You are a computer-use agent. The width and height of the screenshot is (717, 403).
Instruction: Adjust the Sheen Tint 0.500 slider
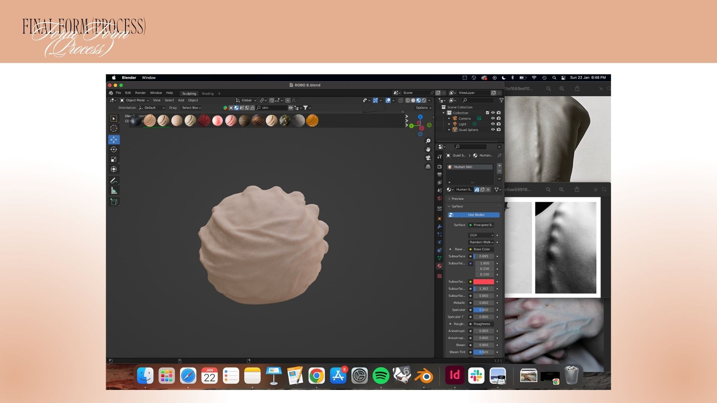[484, 352]
